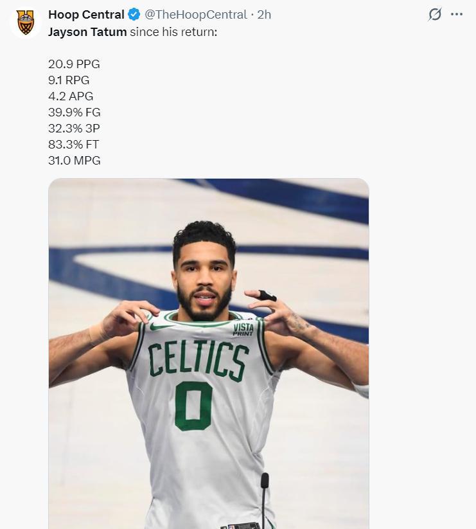Click the 4.2 APG stat line
The width and height of the screenshot is (476, 529).
click(x=71, y=96)
